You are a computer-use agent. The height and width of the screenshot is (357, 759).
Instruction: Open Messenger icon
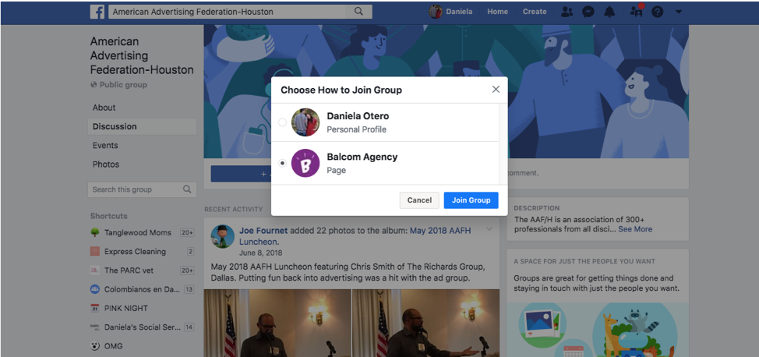coord(588,12)
